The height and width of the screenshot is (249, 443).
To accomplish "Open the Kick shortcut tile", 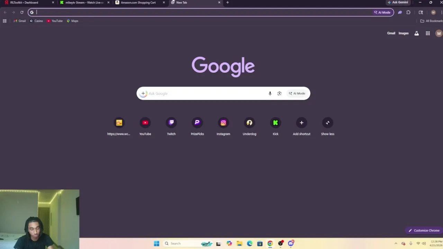I will coord(275,127).
